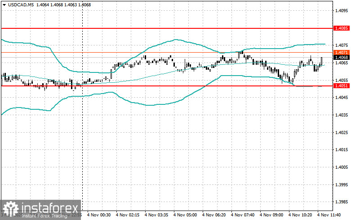Select the 1.4045 price axis value
The height and width of the screenshot is (220, 351).
(342, 98)
